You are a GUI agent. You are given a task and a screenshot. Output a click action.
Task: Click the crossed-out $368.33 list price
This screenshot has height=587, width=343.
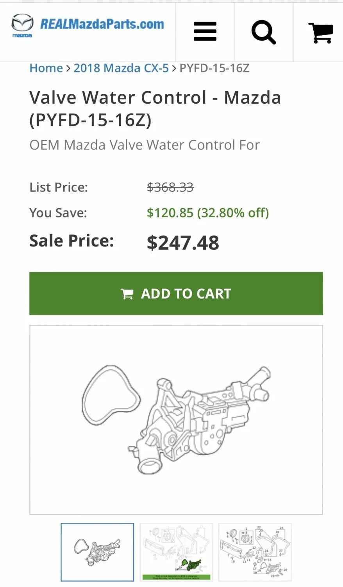pyautogui.click(x=170, y=187)
